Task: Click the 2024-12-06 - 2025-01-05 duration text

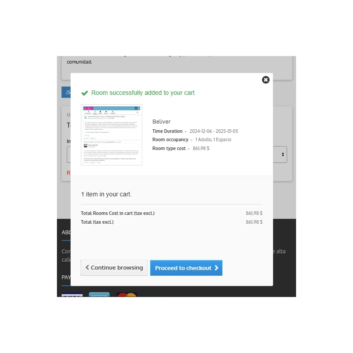Action: (214, 131)
